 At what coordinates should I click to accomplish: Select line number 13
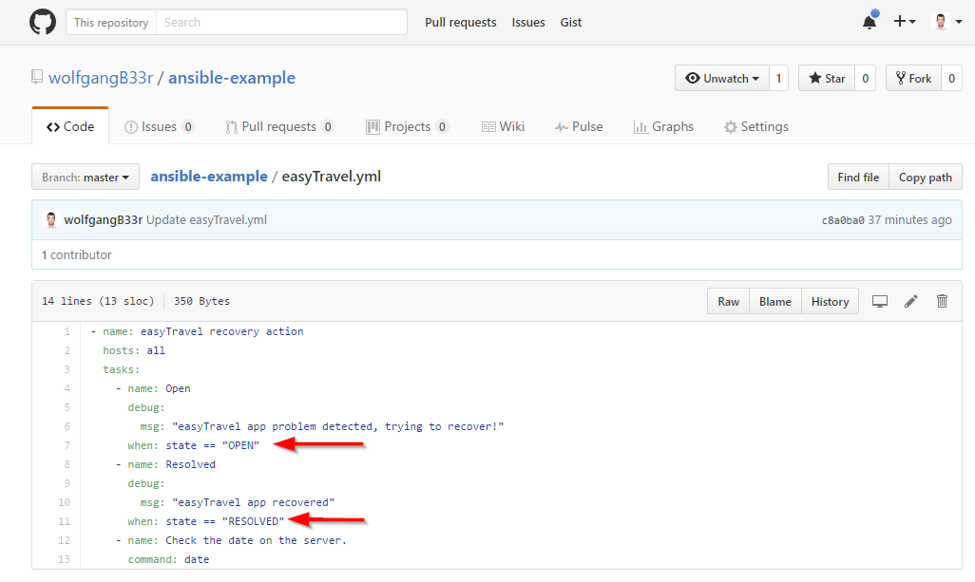[x=64, y=559]
